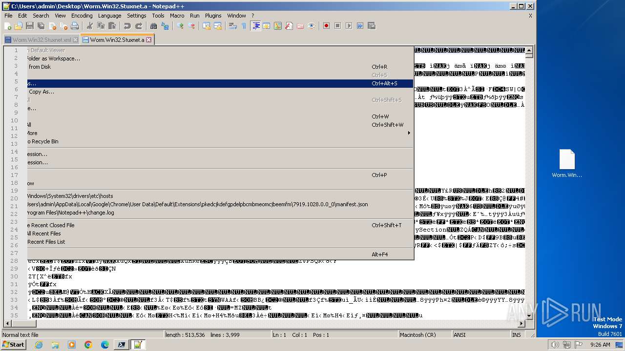Click the Cut scissors icon
Screen dimensions: 625x351
click(90, 26)
